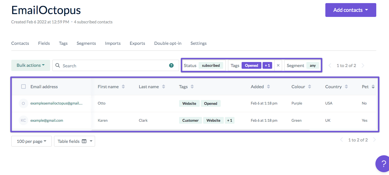This screenshot has width=389, height=175.
Task: Open the 100 per page dropdown
Action: point(31,141)
